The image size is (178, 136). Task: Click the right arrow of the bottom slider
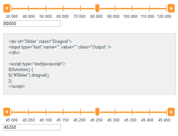pos(171,112)
